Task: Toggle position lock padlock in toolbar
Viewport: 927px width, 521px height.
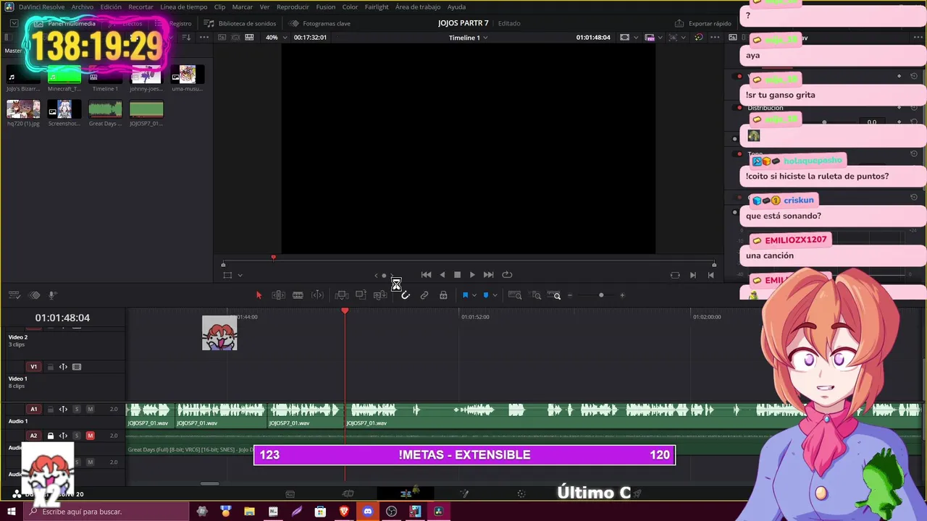Action: point(443,295)
